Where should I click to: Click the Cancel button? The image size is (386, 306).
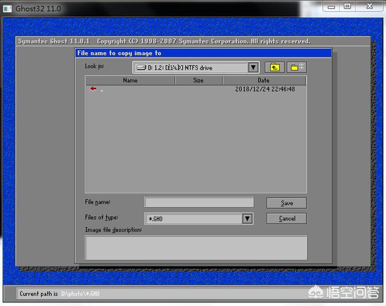tap(286, 218)
